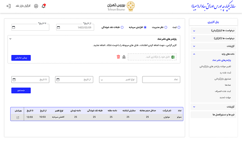
Task: Click the نوع تغییر column header in the table
Action: click(59, 110)
